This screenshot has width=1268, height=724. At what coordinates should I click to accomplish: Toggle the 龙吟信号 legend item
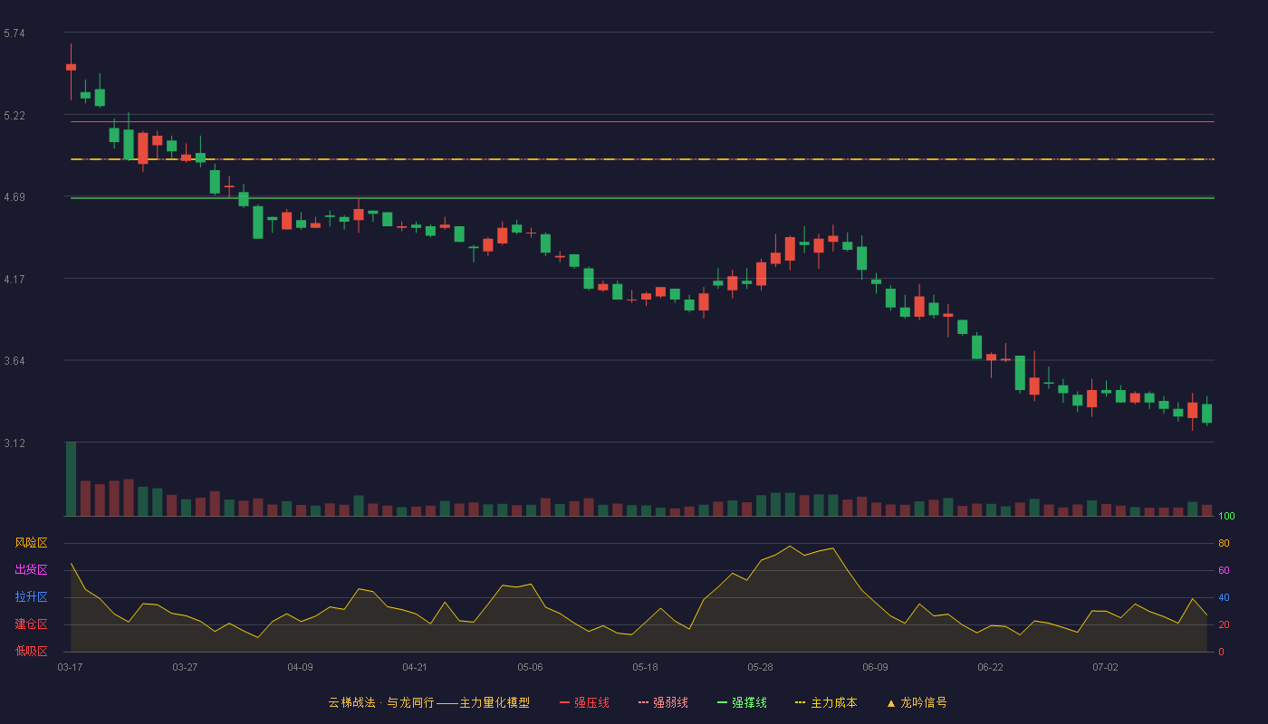pyautogui.click(x=917, y=702)
